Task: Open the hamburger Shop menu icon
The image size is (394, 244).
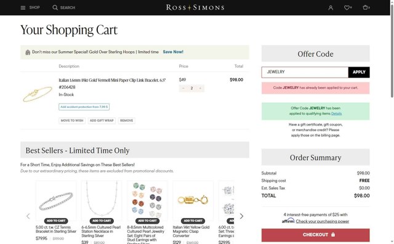Action: (23, 7)
